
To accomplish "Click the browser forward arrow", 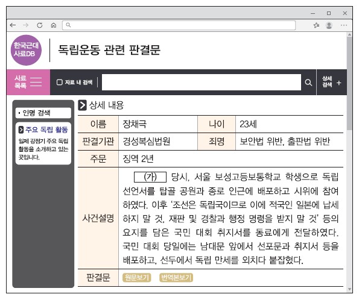I will (26, 25).
